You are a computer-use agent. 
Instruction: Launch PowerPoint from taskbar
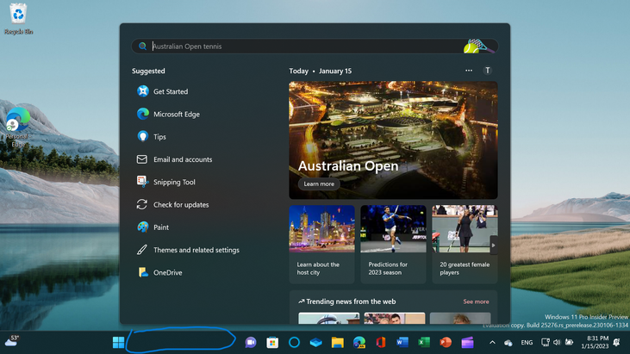tap(446, 342)
